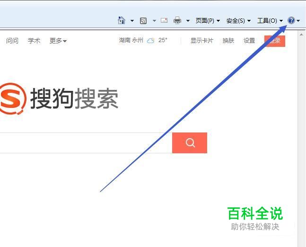Open the Print dropdown arrow
This screenshot has width=306, height=247.
click(x=188, y=20)
